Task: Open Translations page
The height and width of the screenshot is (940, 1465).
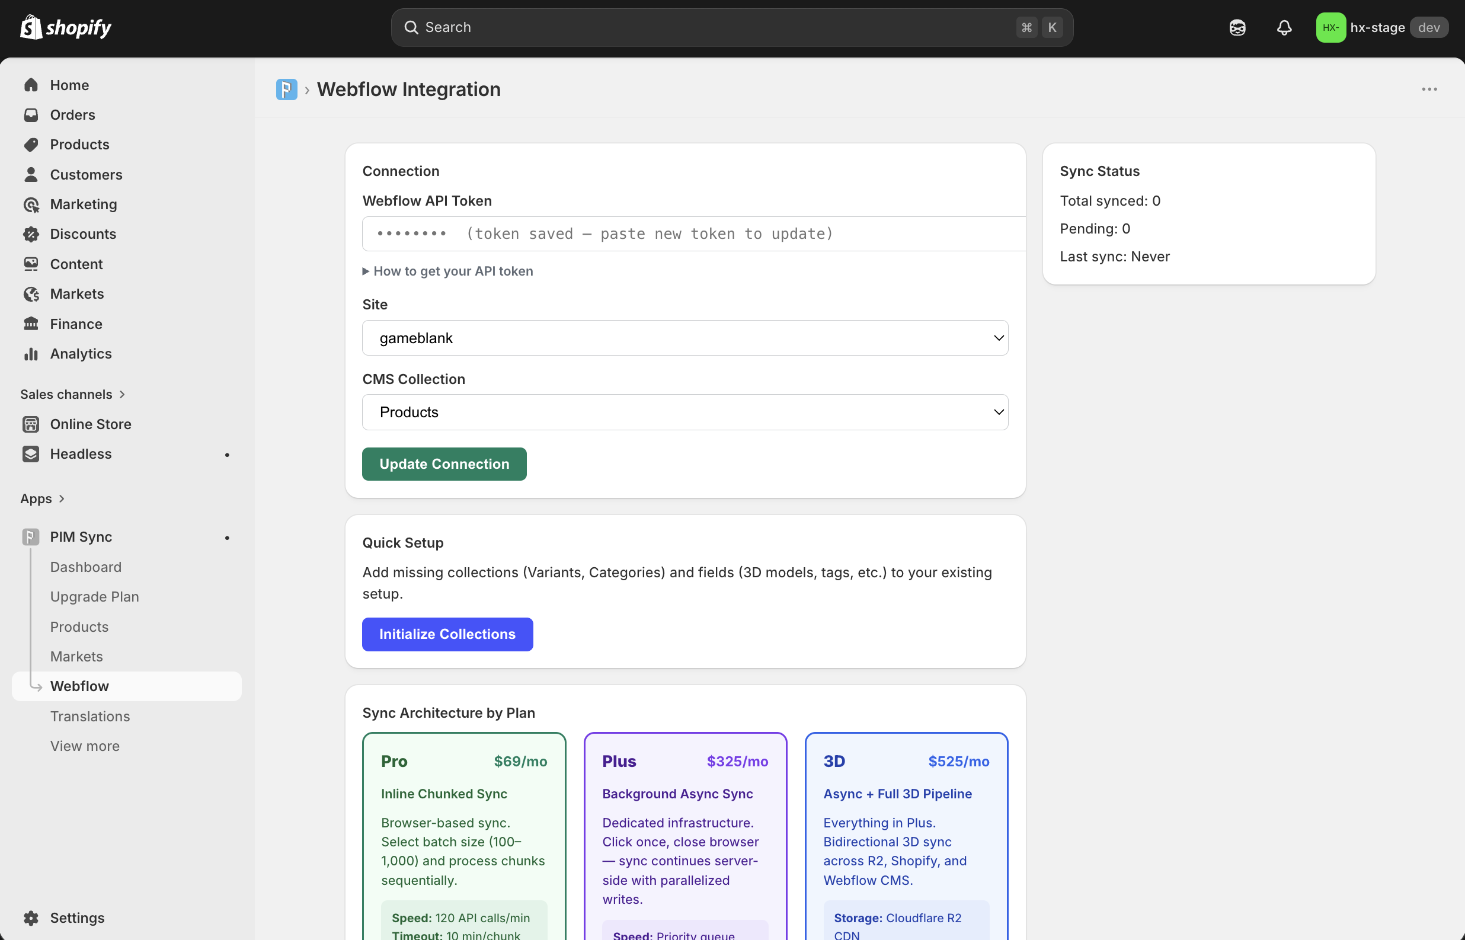Action: [89, 716]
